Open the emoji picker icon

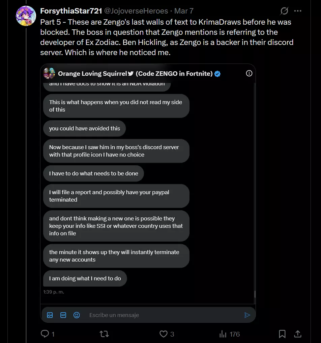(77, 315)
